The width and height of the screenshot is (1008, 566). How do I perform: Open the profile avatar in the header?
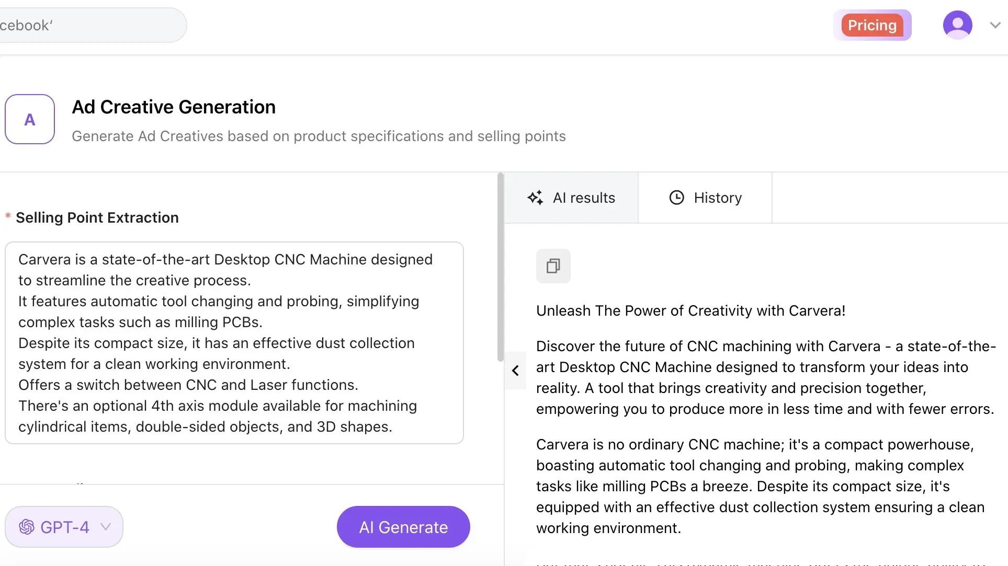click(x=957, y=25)
